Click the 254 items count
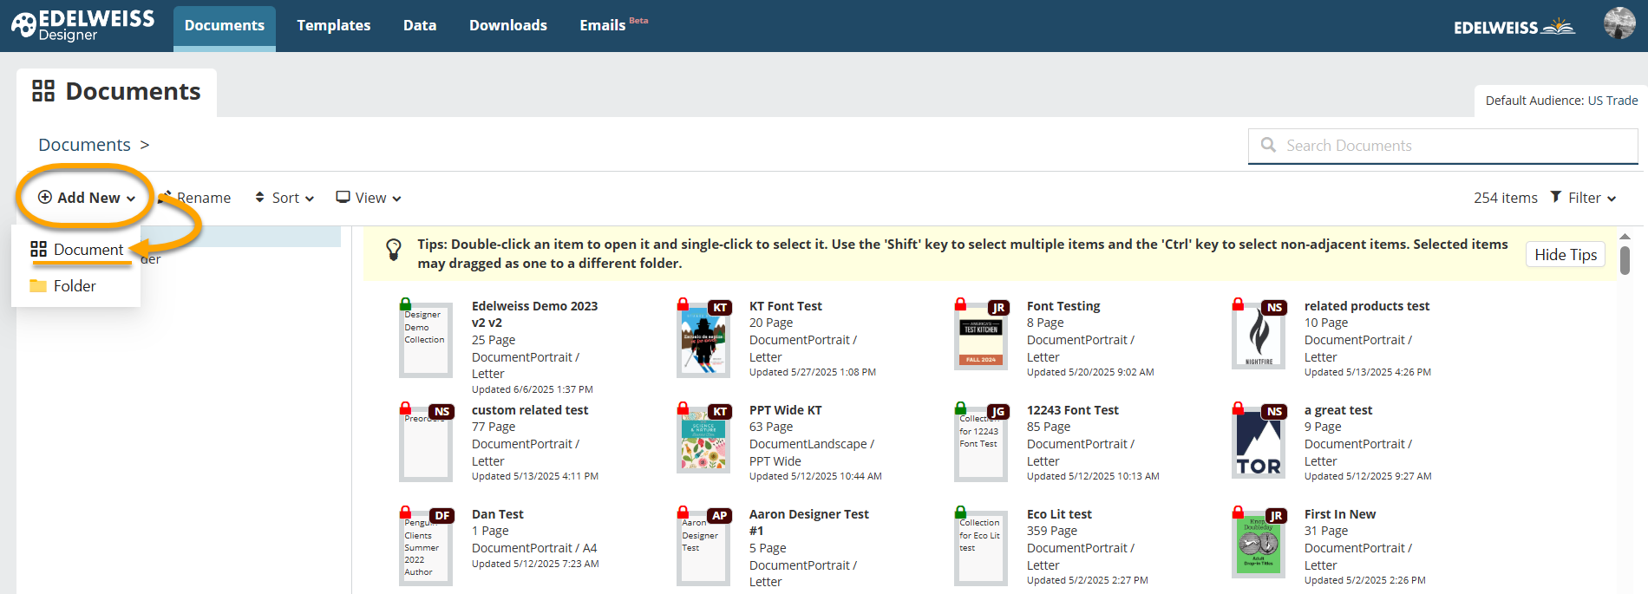Viewport: 1648px width, 594px height. pos(1505,198)
